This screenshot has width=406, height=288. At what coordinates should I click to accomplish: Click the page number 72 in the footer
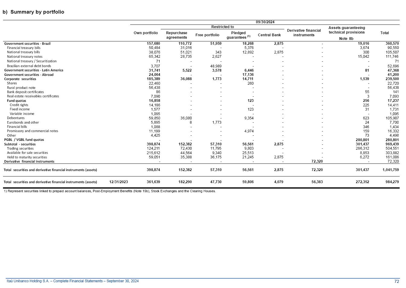(397, 281)
